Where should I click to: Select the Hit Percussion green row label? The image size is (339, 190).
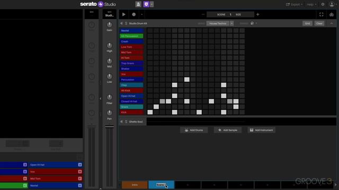(131, 36)
